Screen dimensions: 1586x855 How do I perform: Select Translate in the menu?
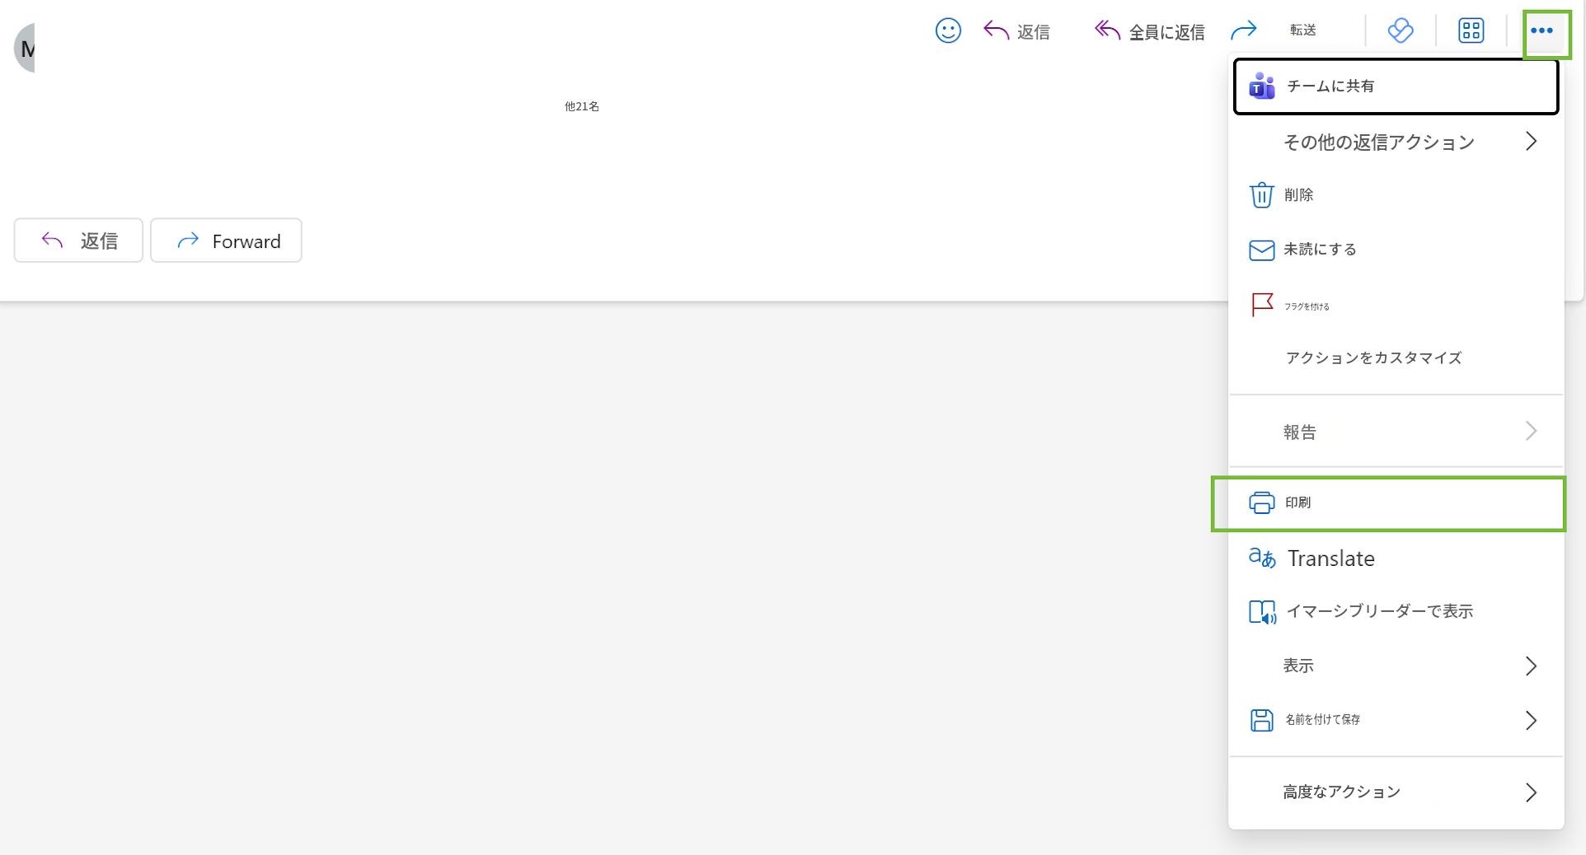1396,558
